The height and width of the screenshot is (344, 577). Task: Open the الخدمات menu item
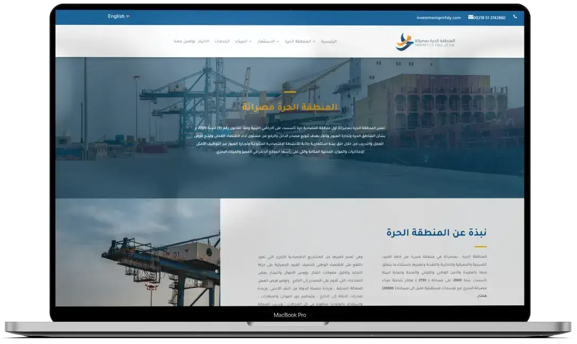pyautogui.click(x=222, y=41)
